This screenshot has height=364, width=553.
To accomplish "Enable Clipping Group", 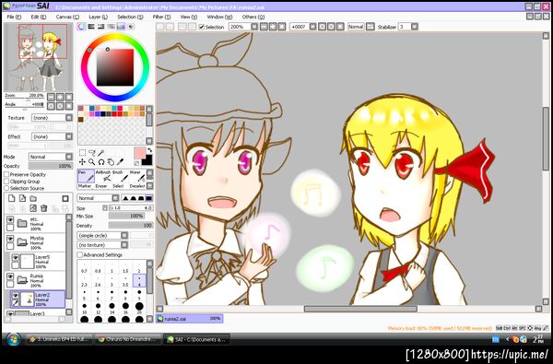I will click(x=6, y=182).
